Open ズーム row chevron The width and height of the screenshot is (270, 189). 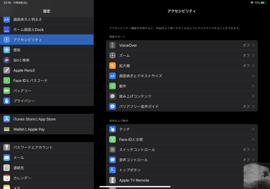click(253, 56)
